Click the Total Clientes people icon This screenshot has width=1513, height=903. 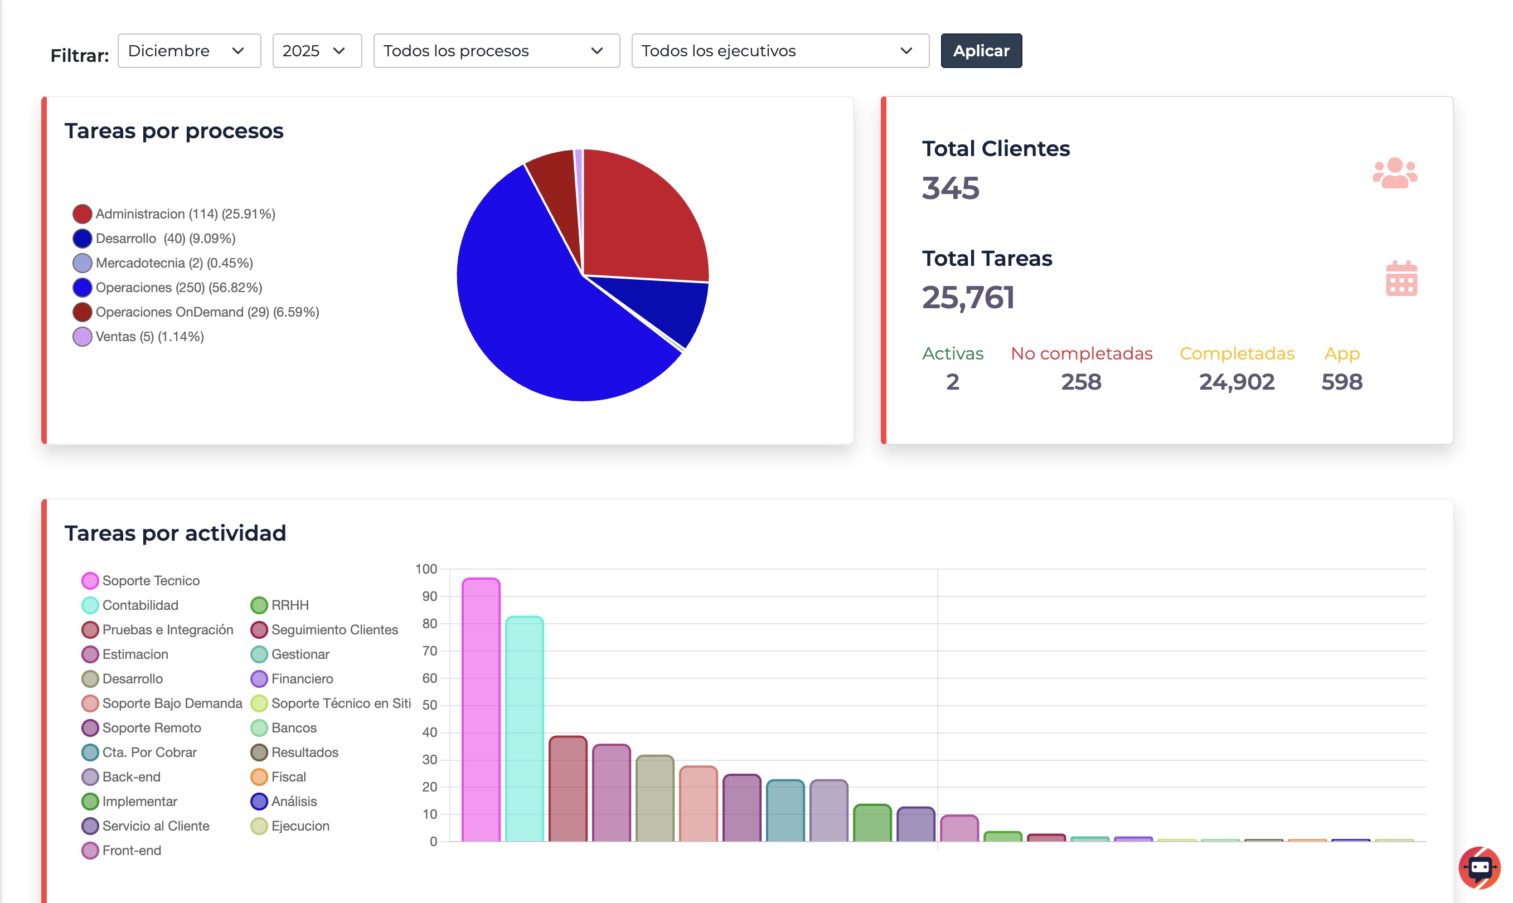(x=1396, y=174)
